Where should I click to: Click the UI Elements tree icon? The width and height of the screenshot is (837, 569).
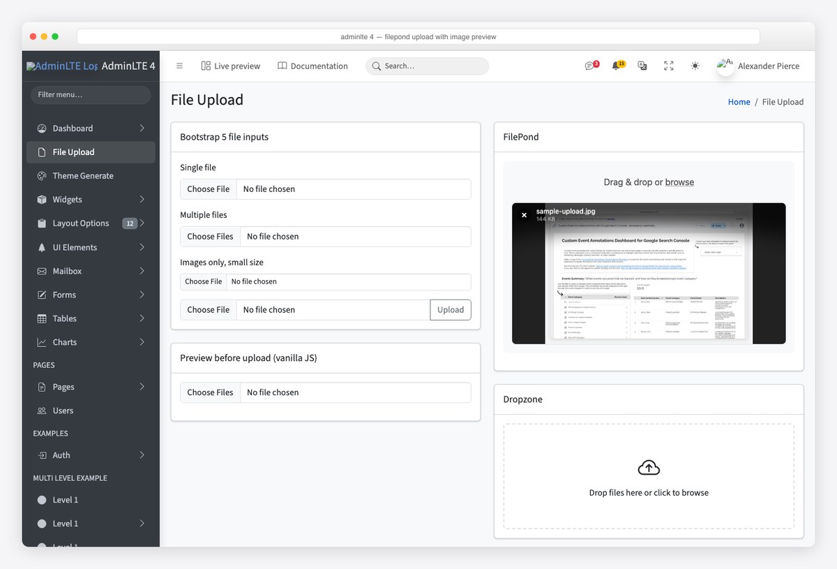pyautogui.click(x=42, y=247)
